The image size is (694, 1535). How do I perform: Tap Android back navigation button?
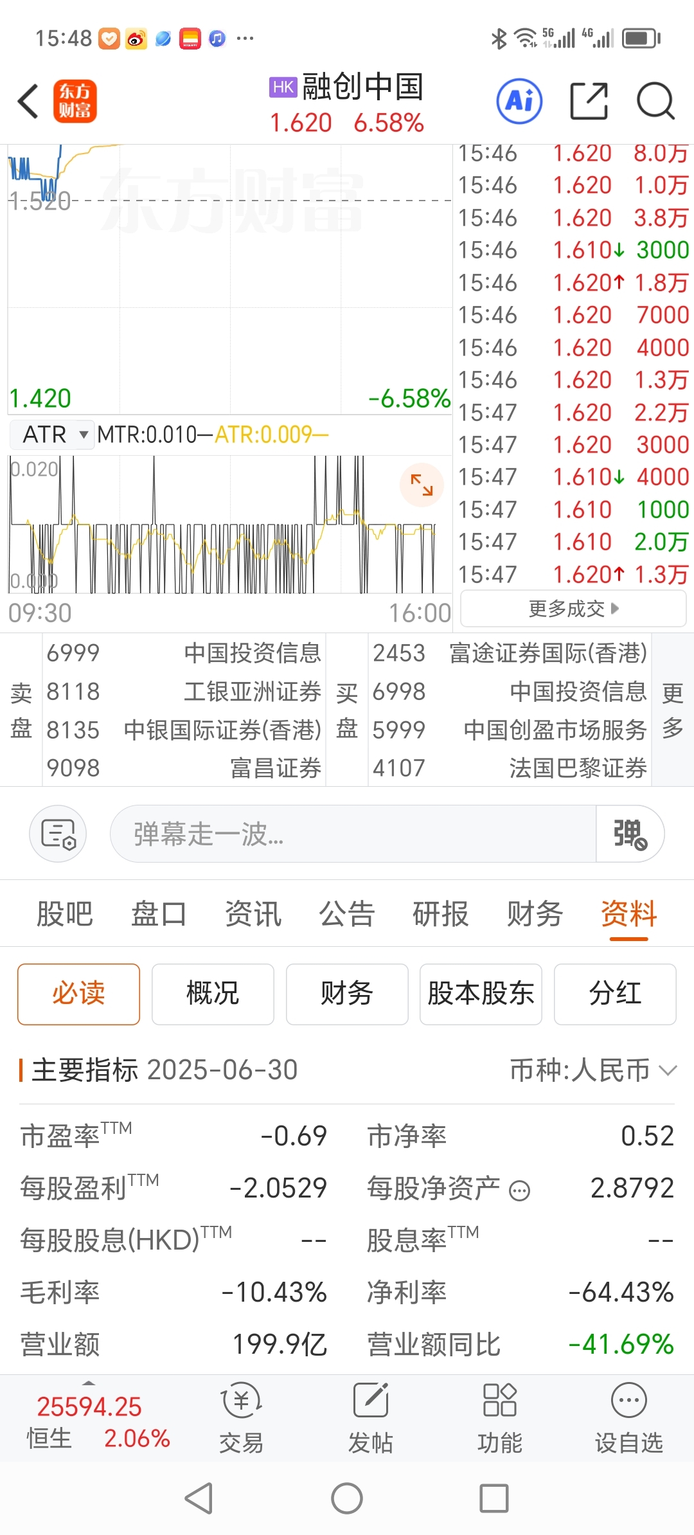click(199, 1498)
